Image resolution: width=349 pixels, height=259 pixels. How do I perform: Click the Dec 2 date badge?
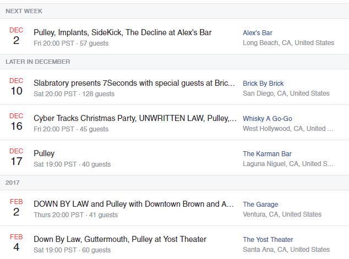click(17, 37)
